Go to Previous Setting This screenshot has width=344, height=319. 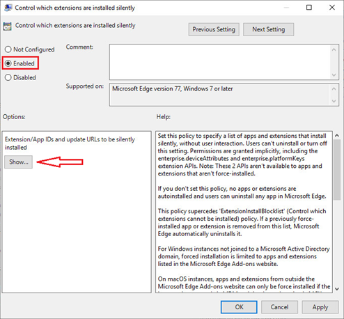(214, 29)
